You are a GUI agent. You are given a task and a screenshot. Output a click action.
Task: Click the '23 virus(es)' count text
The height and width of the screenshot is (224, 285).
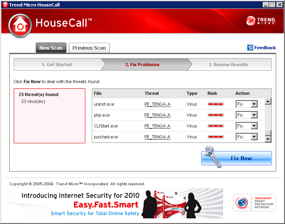pyautogui.click(x=33, y=101)
